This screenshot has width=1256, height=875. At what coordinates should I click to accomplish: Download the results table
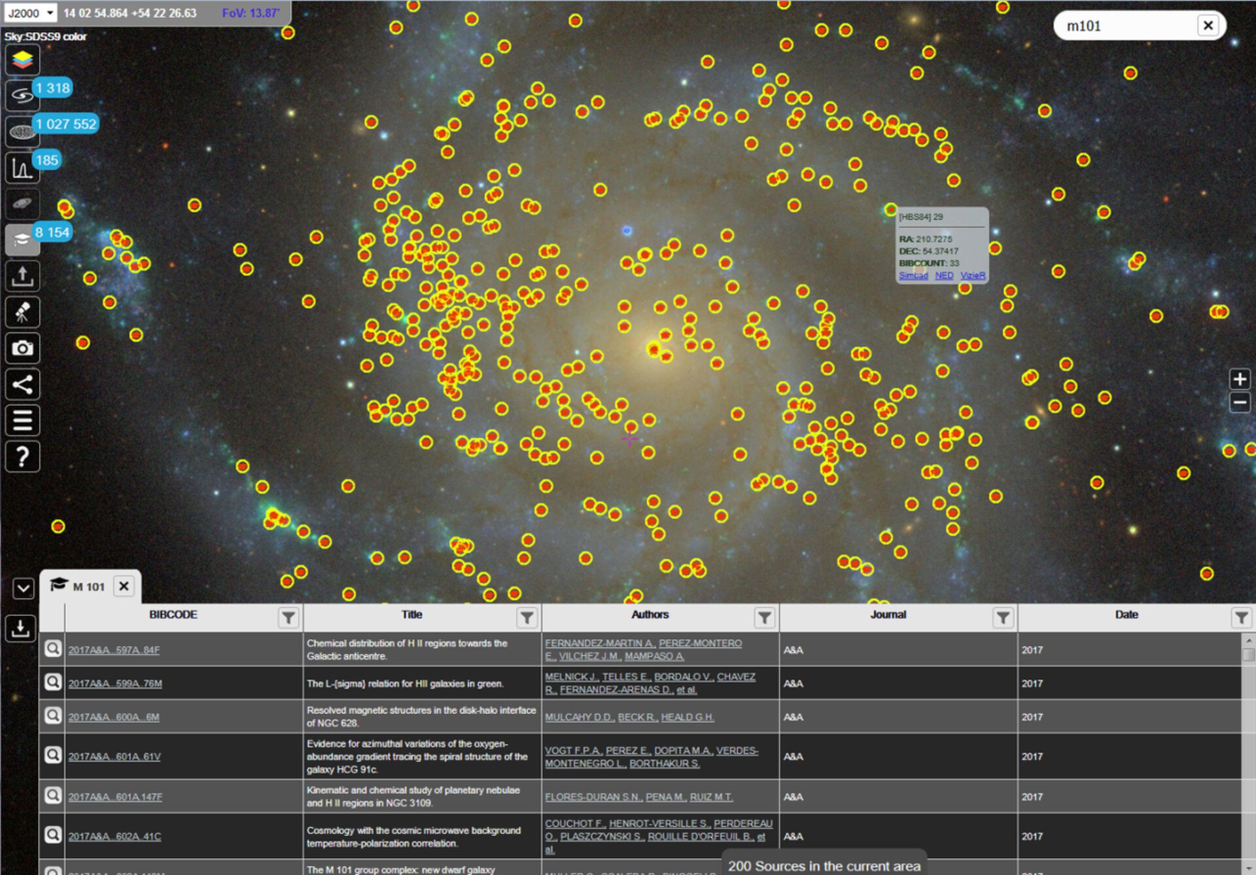[20, 628]
